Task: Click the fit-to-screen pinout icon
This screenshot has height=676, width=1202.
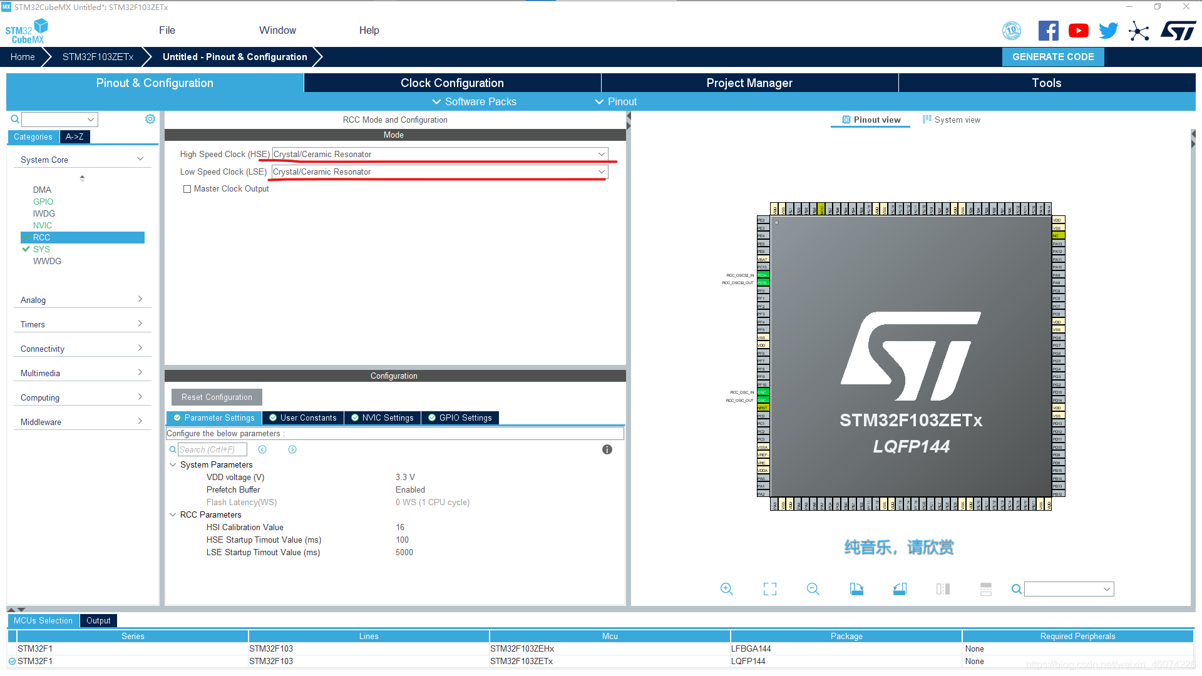Action: 769,589
